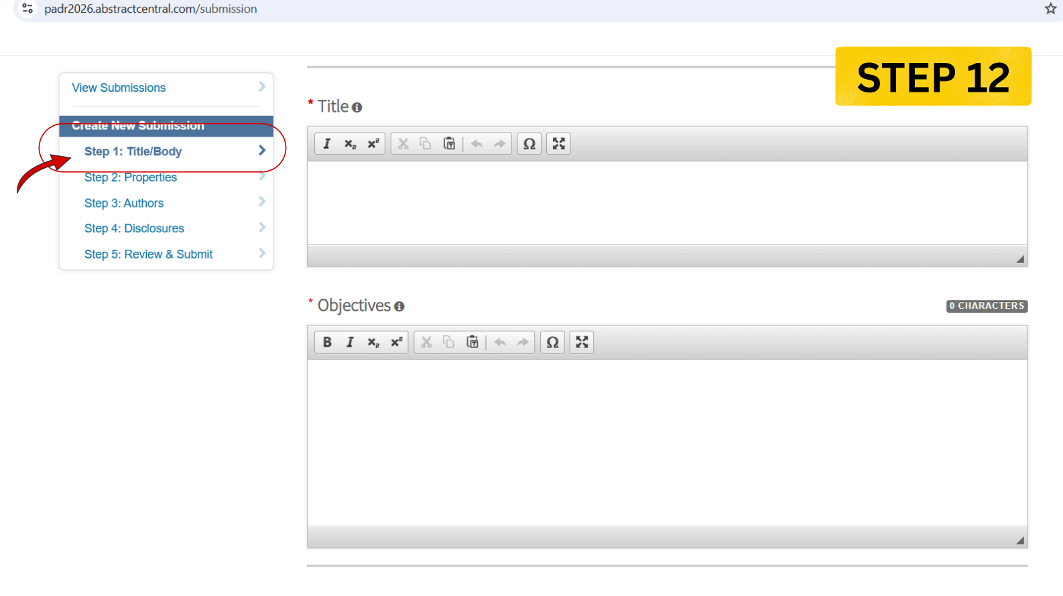Screen dimensions: 1063x596
Task: Maximize the Title editor
Action: click(559, 144)
